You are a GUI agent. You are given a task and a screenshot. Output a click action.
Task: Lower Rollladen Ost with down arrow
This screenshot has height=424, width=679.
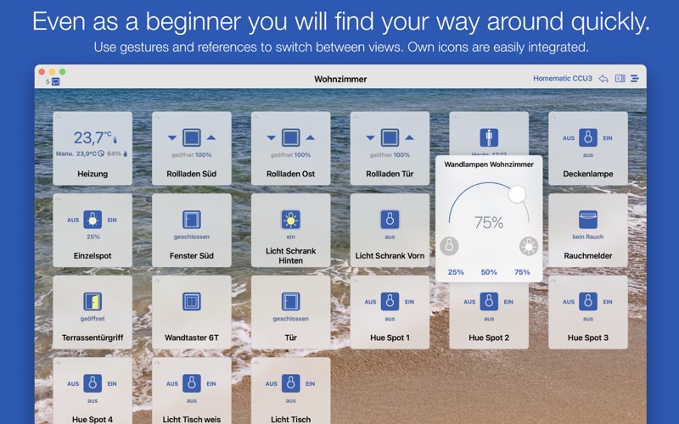click(x=271, y=138)
